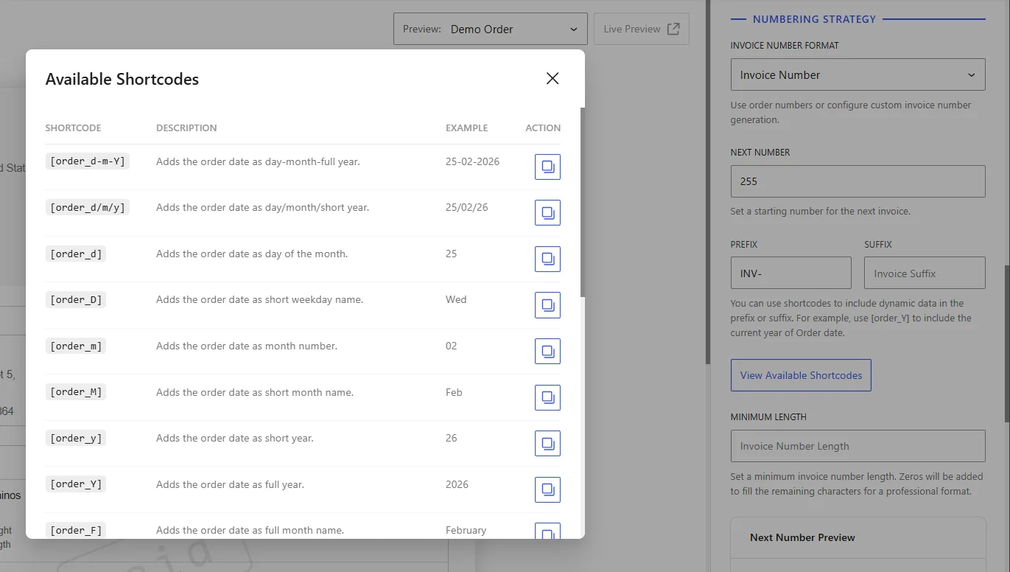Copy the [order_d/m/y] shortcode
The image size is (1010, 572).
click(547, 213)
